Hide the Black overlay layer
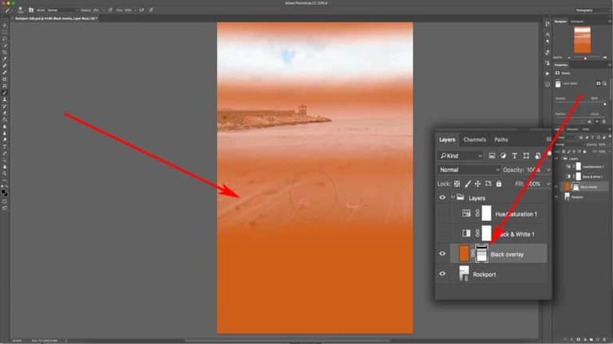Image resolution: width=613 pixels, height=344 pixels. click(442, 253)
